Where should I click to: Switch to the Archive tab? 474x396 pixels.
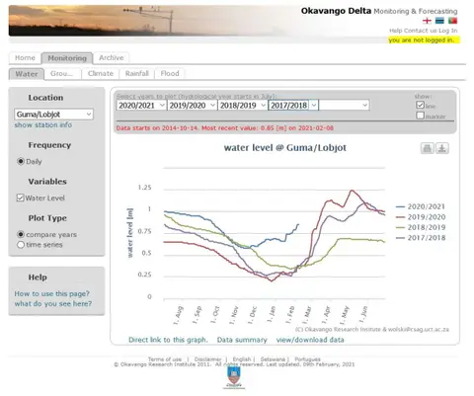coord(112,58)
